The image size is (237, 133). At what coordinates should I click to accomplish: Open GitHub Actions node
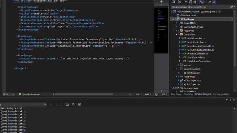click(x=188, y=16)
